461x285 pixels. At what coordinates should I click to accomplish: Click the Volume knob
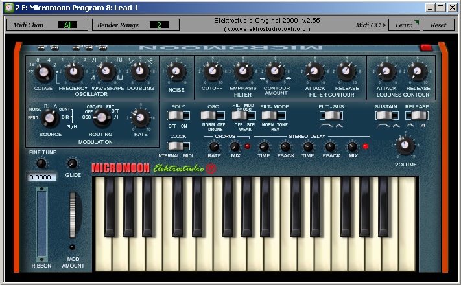(x=405, y=145)
